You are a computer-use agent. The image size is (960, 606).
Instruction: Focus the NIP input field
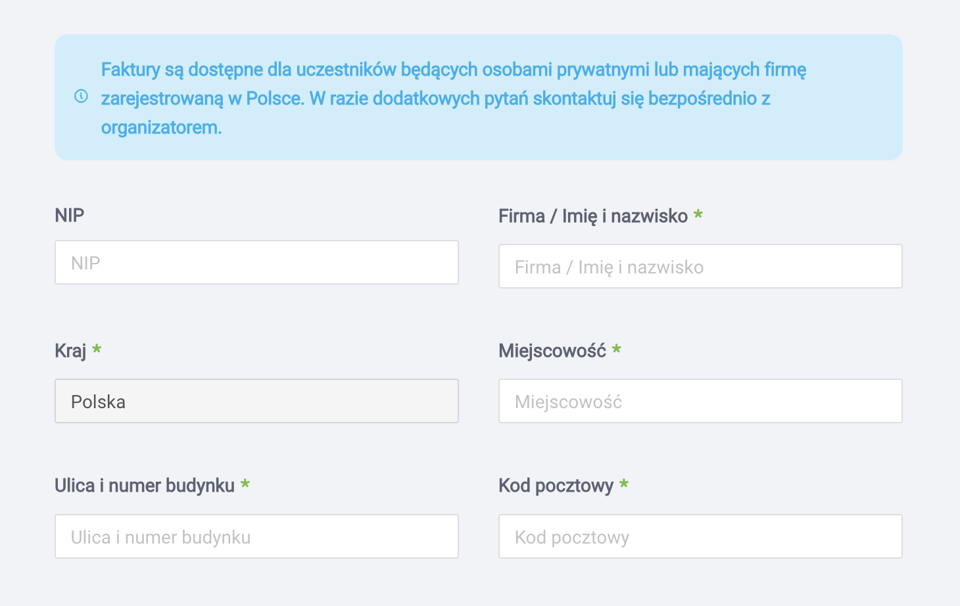[256, 263]
